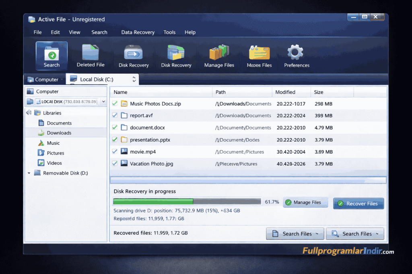Viewport: 412px width, 274px height.
Task: Click the Preferences gear icon
Action: 296,55
